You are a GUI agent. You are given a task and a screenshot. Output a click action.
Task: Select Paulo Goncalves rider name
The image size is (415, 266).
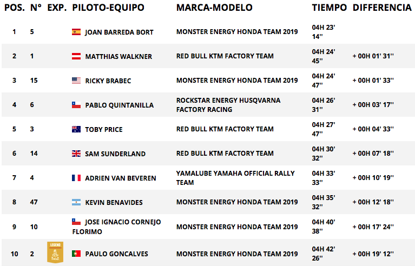click(x=116, y=254)
